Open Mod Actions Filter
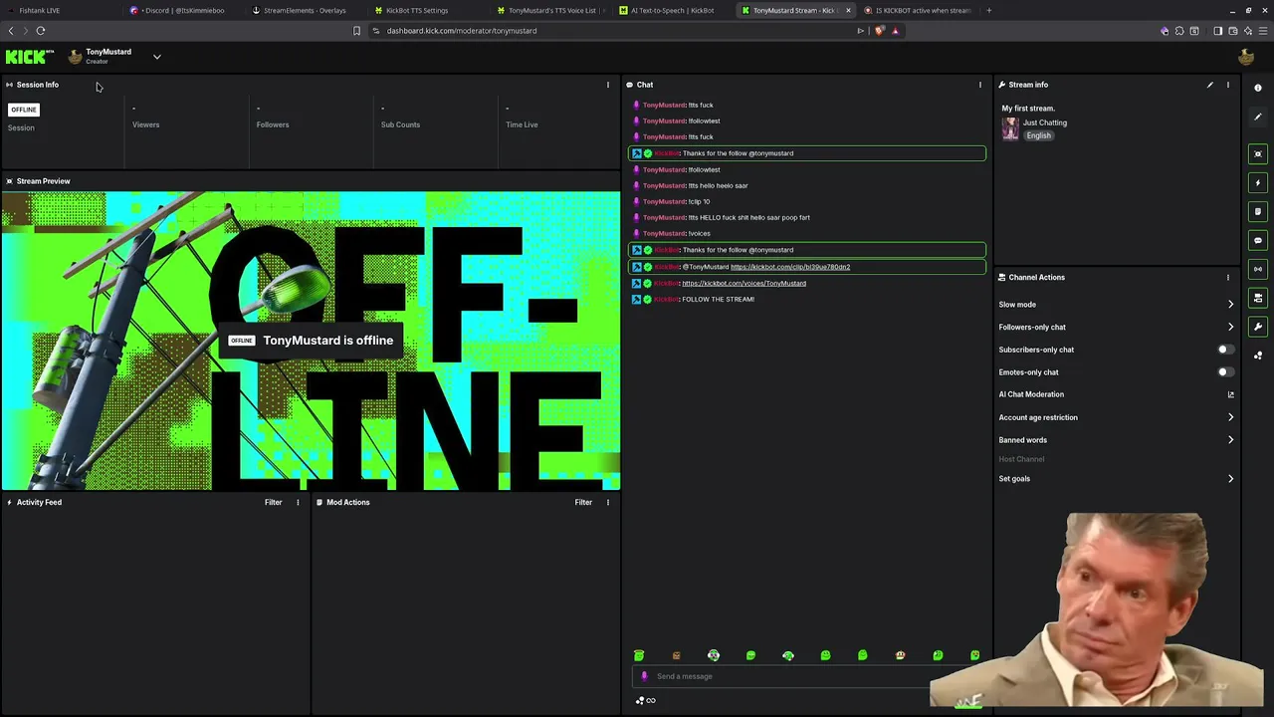Image resolution: width=1274 pixels, height=717 pixels. 583,502
